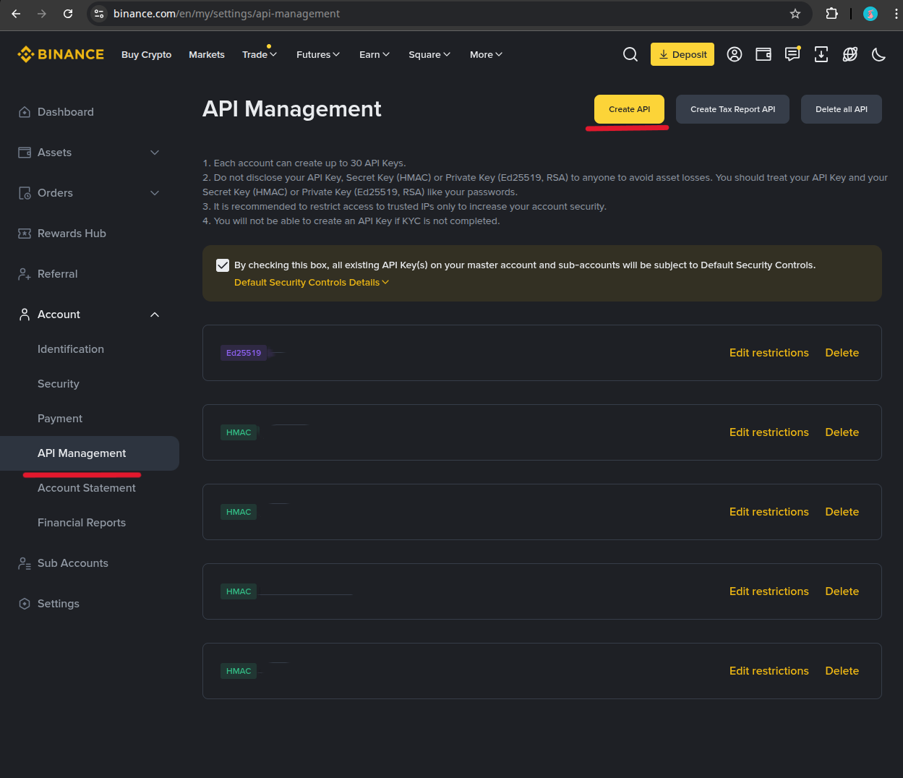
Task: Open Financial Reports in sidebar
Action: click(x=82, y=523)
